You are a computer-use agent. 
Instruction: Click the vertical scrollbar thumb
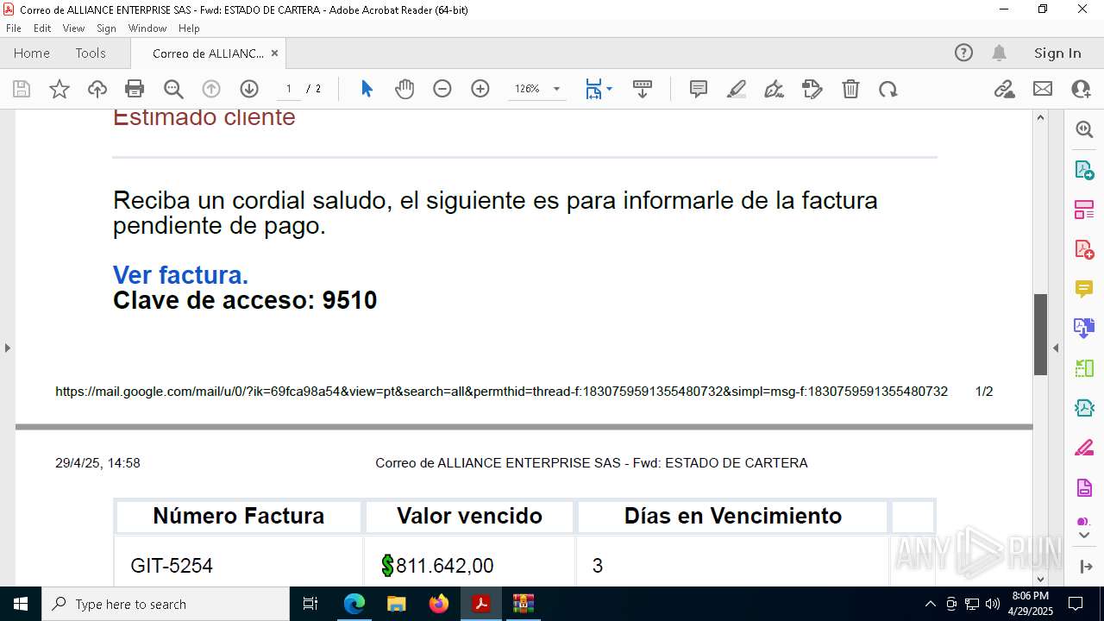(1040, 335)
